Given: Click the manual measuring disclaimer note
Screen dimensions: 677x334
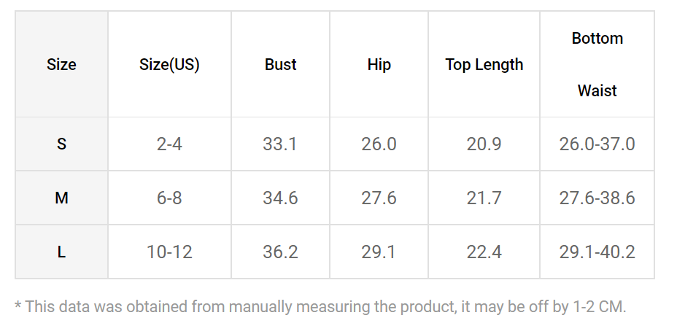Looking at the screenshot, I should pyautogui.click(x=320, y=307).
